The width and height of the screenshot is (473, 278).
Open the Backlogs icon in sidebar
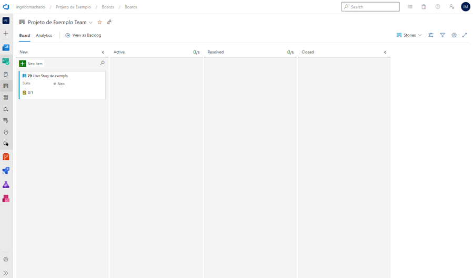tap(6, 98)
